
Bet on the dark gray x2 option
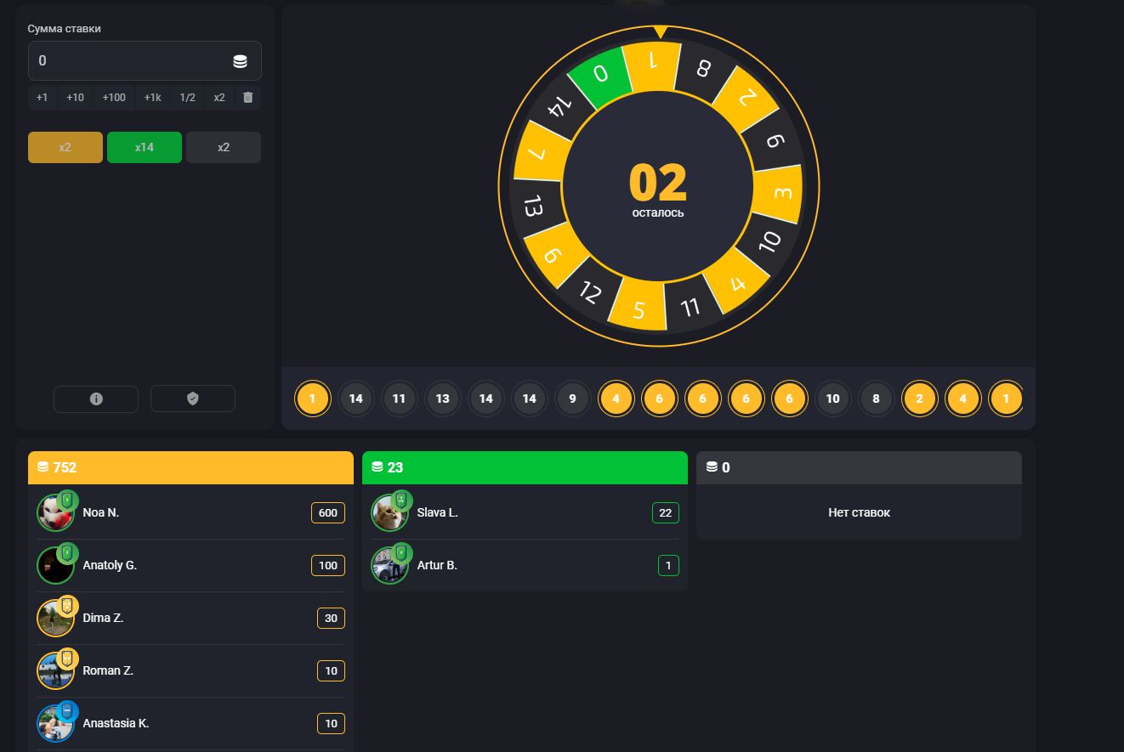click(x=224, y=147)
